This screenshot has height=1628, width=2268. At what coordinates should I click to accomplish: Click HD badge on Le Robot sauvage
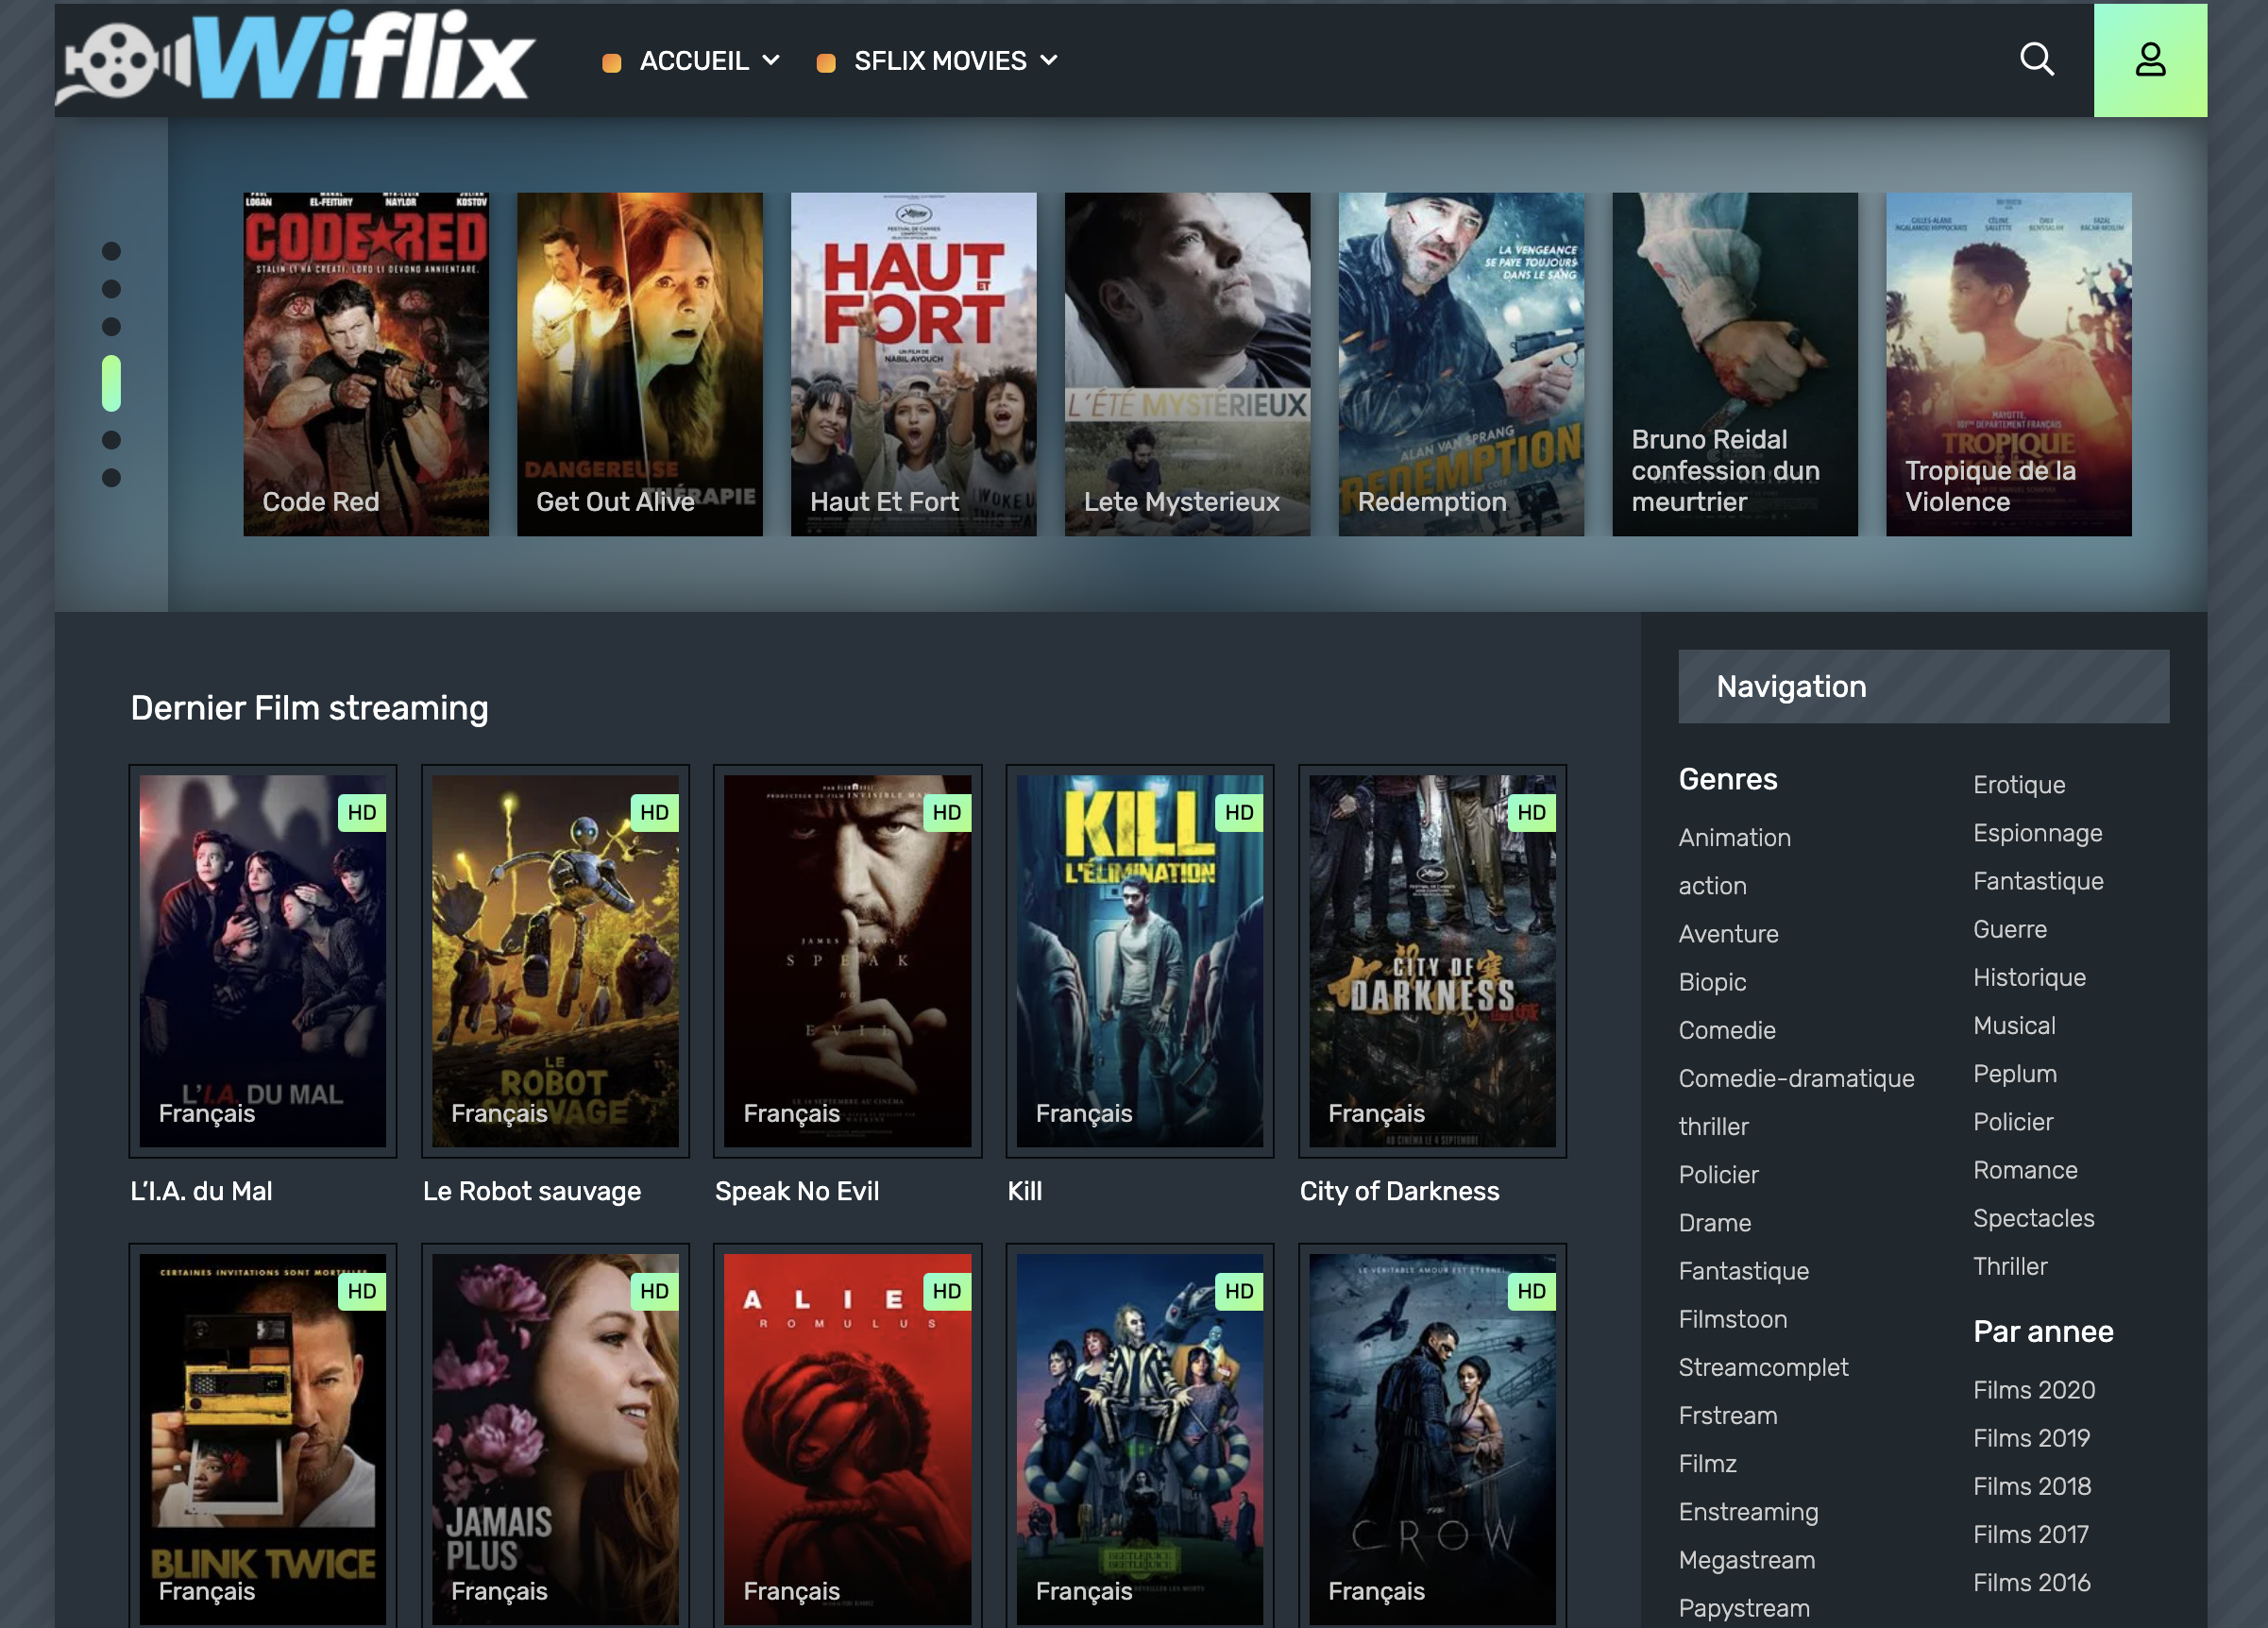pyautogui.click(x=654, y=812)
